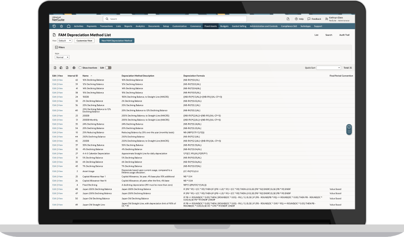This screenshot has height=237, width=404.
Task: Click the Customize View button
Action: (x=84, y=41)
